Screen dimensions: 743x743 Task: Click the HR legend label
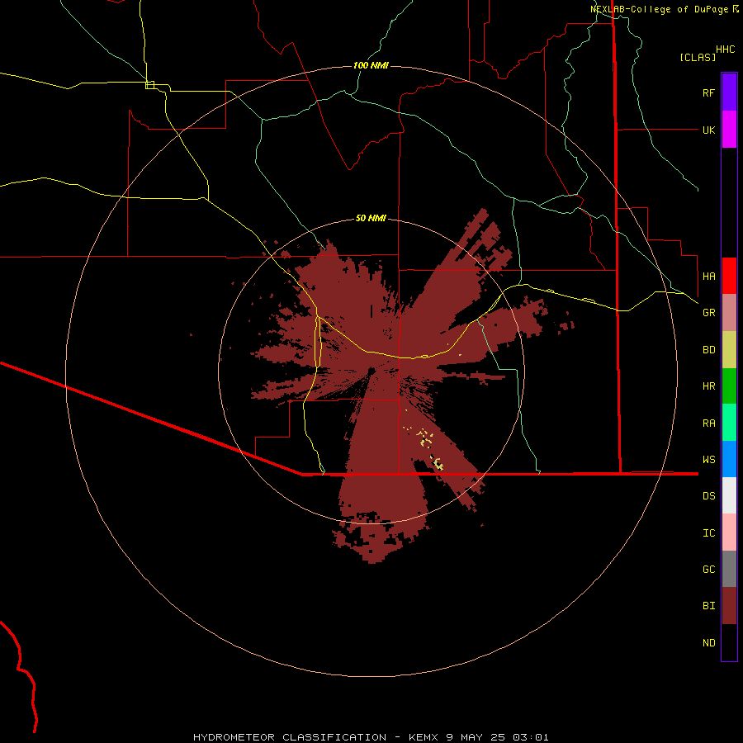pyautogui.click(x=708, y=386)
